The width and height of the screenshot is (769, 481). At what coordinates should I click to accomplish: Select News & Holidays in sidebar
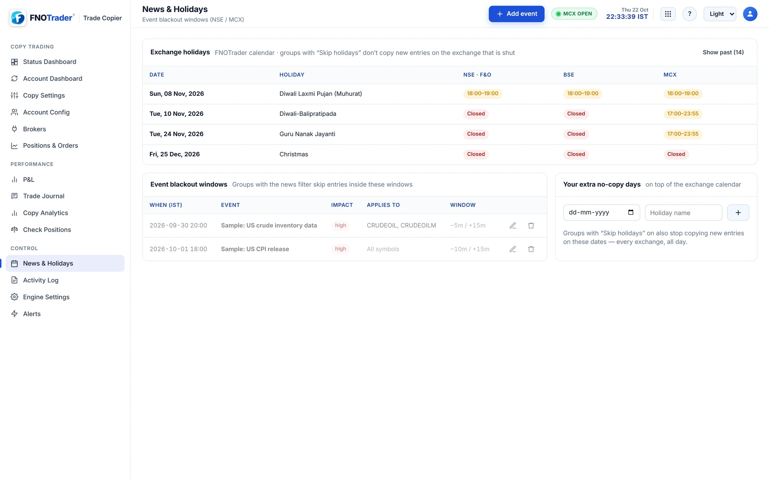pyautogui.click(x=65, y=263)
